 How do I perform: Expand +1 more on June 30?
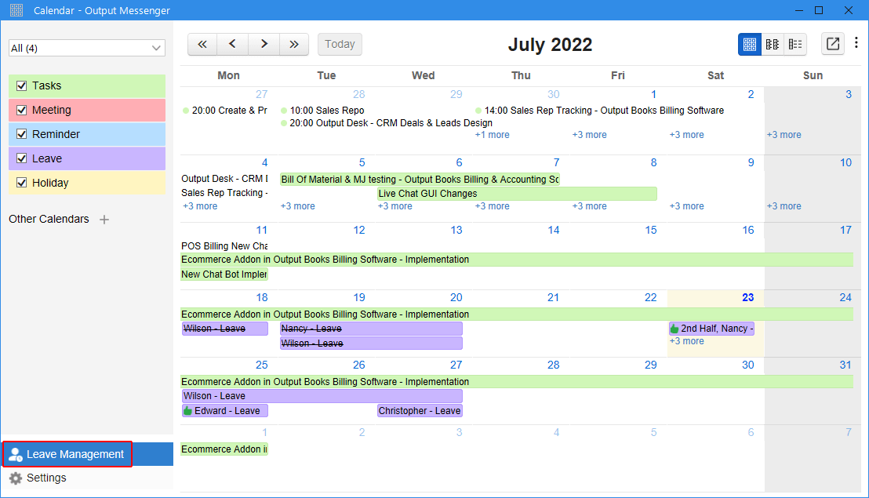click(492, 135)
